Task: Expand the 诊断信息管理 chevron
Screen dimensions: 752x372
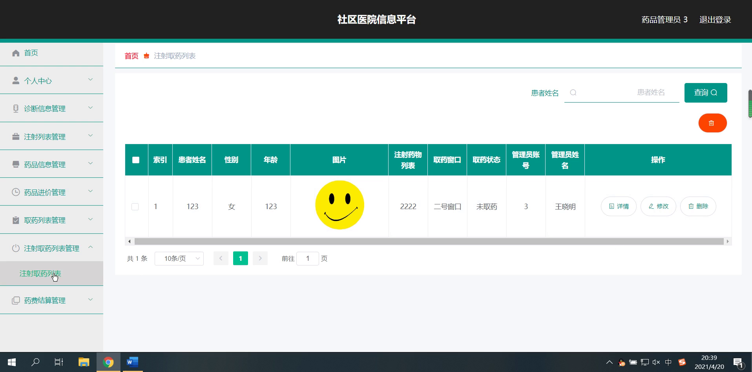Action: (91, 108)
